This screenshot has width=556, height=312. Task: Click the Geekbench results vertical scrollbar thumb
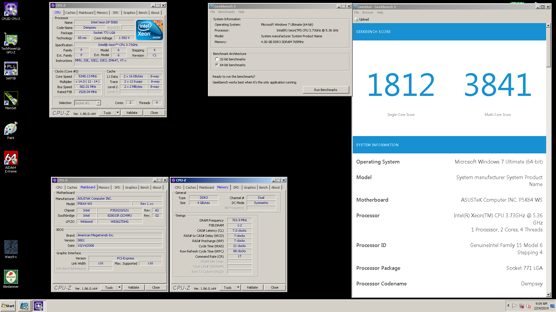pos(548,48)
